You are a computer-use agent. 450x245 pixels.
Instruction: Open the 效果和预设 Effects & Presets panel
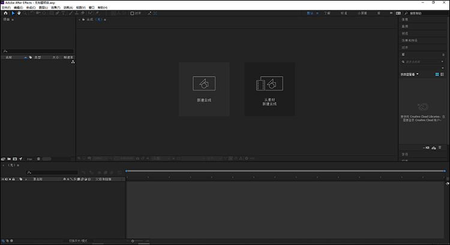pyautogui.click(x=410, y=40)
